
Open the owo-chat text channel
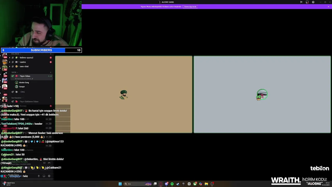click(31, 66)
